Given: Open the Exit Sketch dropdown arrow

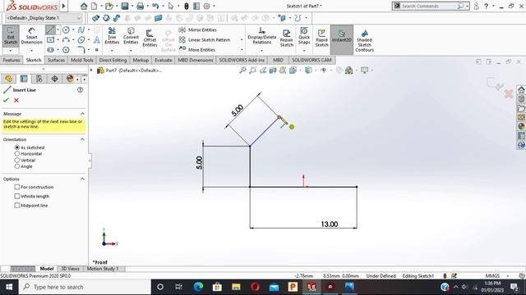Looking at the screenshot, I should click(11, 51).
